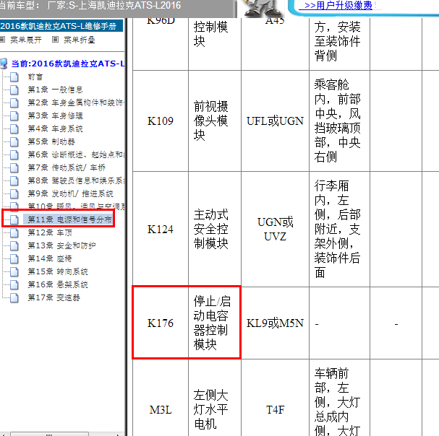Open 第3章 车身修理

pyautogui.click(x=55, y=115)
